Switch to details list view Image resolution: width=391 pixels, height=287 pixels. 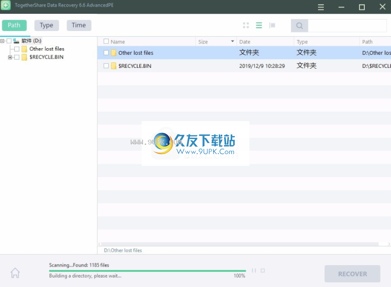259,25
